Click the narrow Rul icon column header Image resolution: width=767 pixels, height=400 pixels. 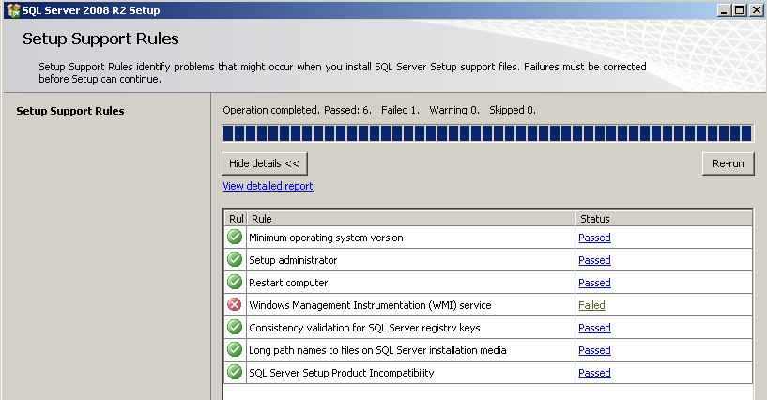click(236, 219)
